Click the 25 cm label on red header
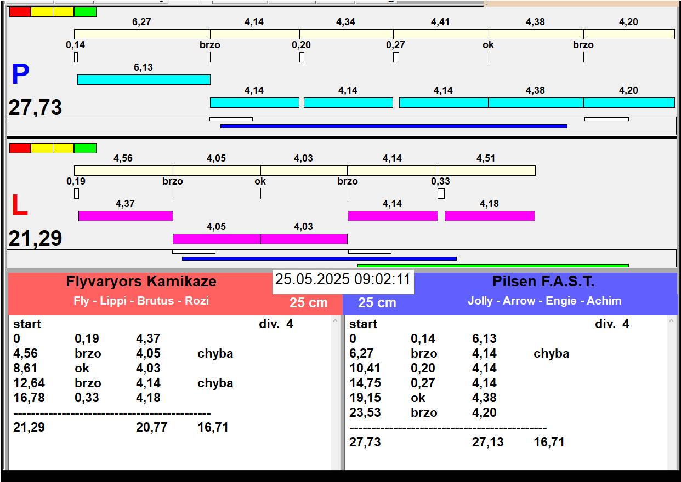This screenshot has width=681, height=482. click(309, 302)
